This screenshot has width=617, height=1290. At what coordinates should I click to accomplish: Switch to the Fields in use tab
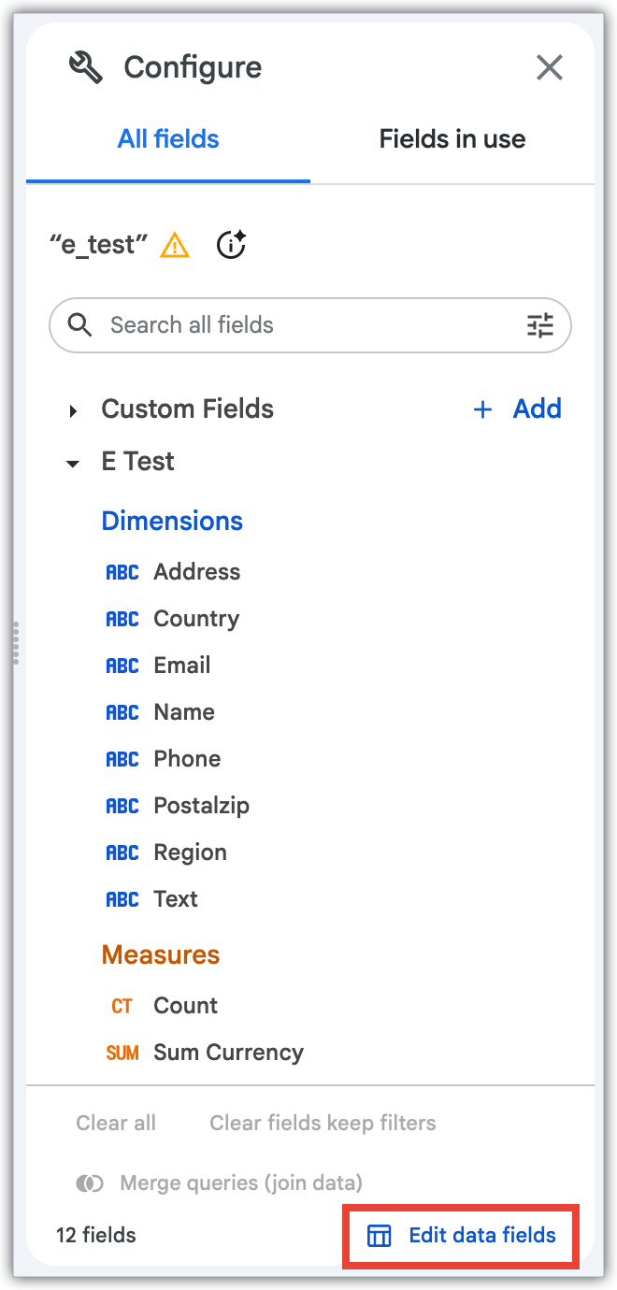pyautogui.click(x=452, y=139)
